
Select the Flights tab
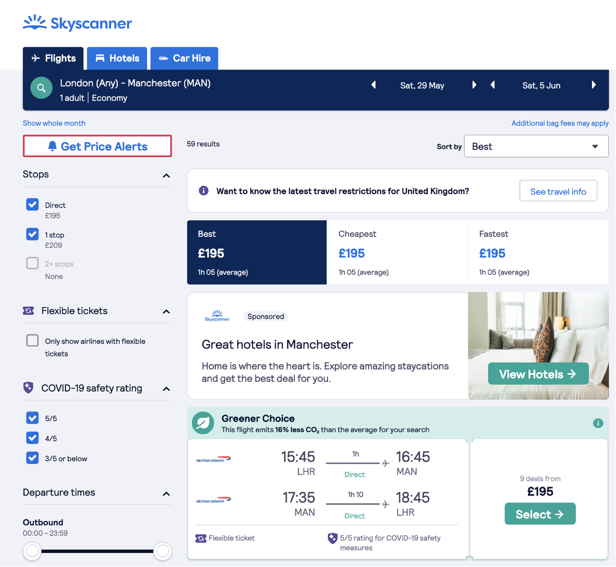click(53, 58)
